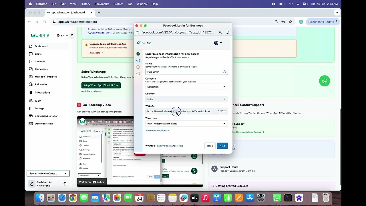Open Contacts from the Whinta sidebar
This screenshot has width=366, height=206.
click(40, 62)
